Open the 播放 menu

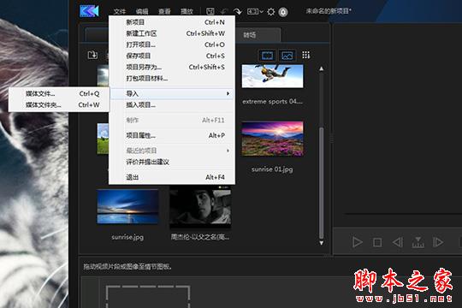187,11
